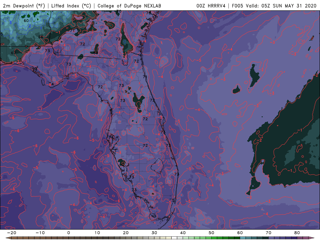The height and width of the screenshot is (240, 320).
Task: Click the "74" dewpoint value on the map
Action: 35,69
